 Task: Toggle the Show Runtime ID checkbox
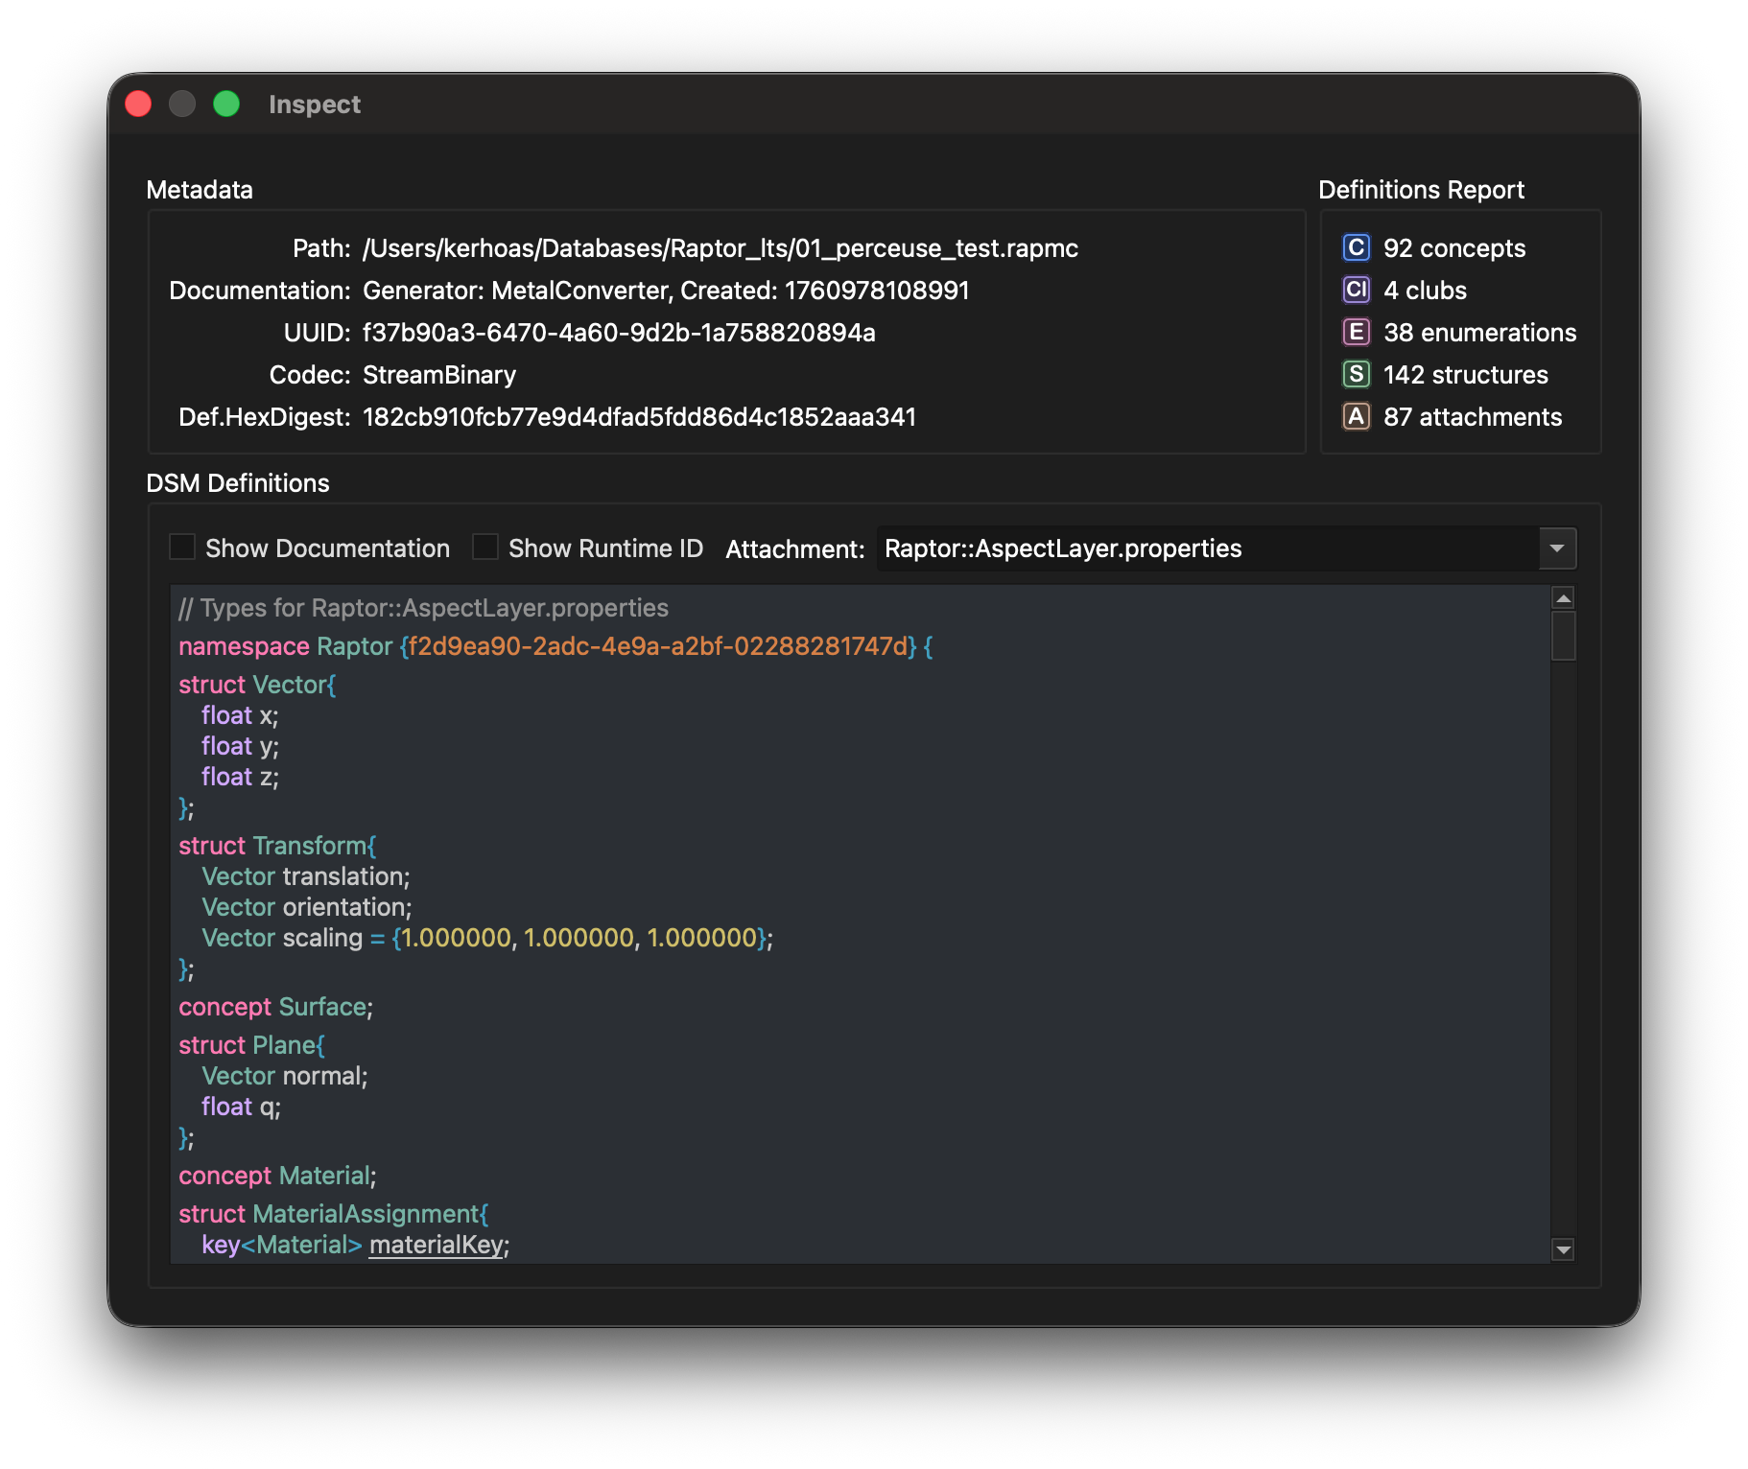coord(485,548)
